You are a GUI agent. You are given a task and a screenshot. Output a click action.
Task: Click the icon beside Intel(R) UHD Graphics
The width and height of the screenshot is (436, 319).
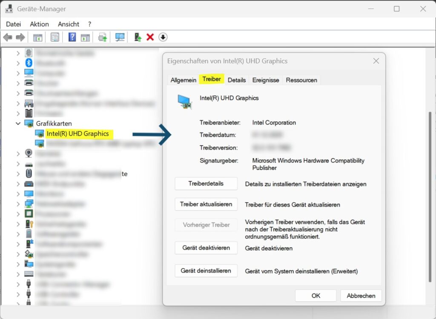[x=40, y=134]
